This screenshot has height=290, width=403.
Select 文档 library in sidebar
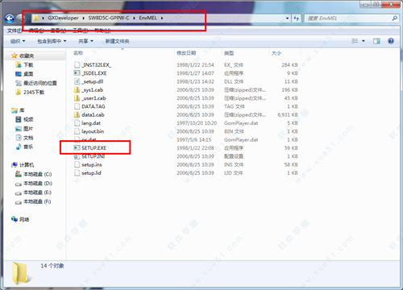point(28,138)
